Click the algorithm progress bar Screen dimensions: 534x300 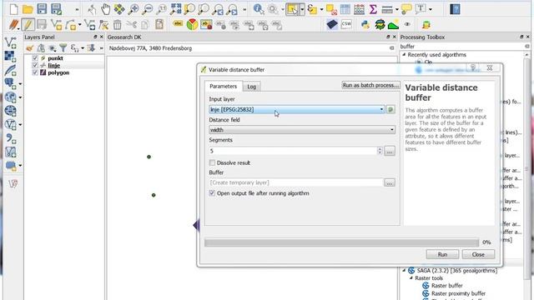pyautogui.click(x=341, y=242)
